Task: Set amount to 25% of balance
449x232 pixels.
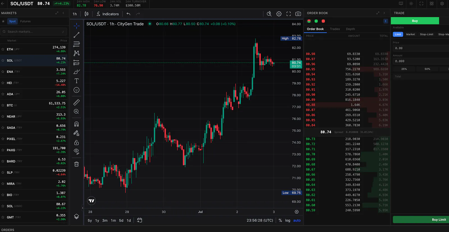Action: click(x=404, y=69)
